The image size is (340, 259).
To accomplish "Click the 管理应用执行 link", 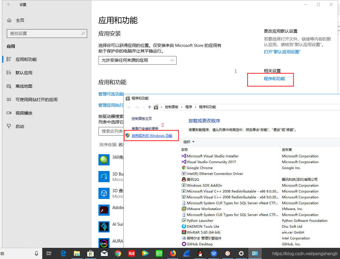I will click(111, 105).
